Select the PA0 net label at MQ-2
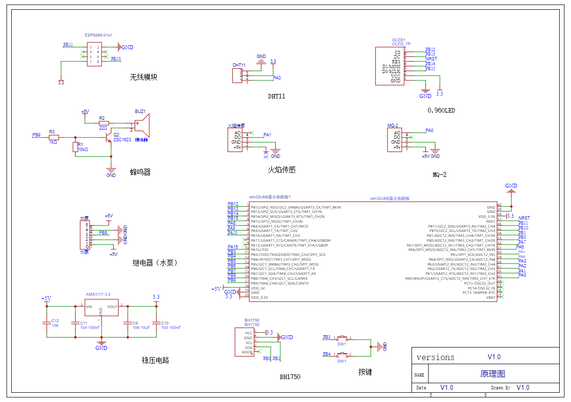571x402 pixels. click(429, 131)
